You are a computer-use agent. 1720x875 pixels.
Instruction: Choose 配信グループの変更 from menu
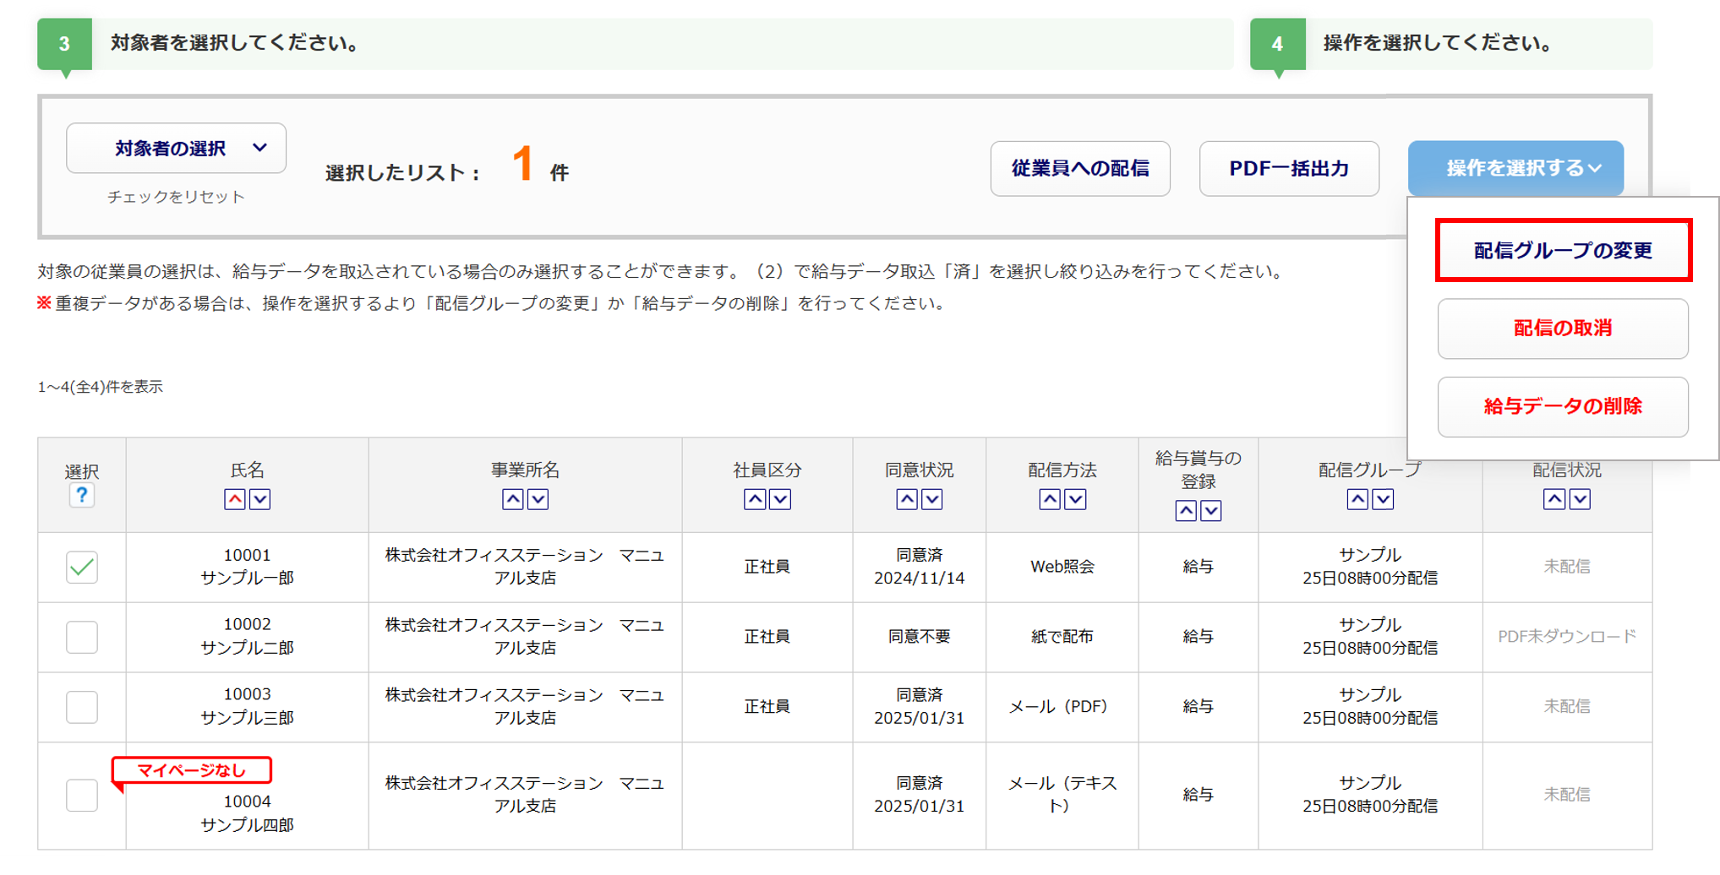(1563, 251)
